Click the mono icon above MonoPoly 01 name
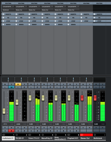The width and height of the screenshot is (111, 142). [43, 135]
